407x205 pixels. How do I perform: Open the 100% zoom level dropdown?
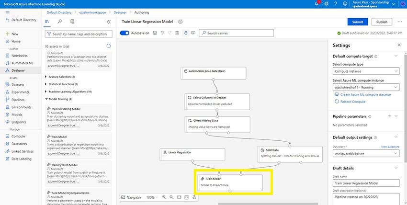(x=152, y=197)
